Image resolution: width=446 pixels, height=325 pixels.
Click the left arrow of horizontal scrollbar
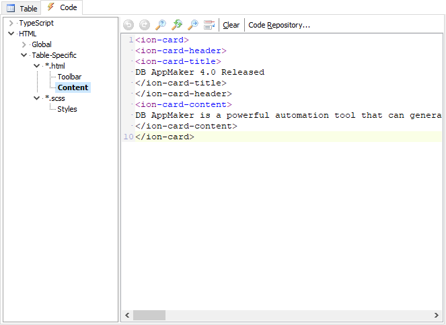pos(127,315)
